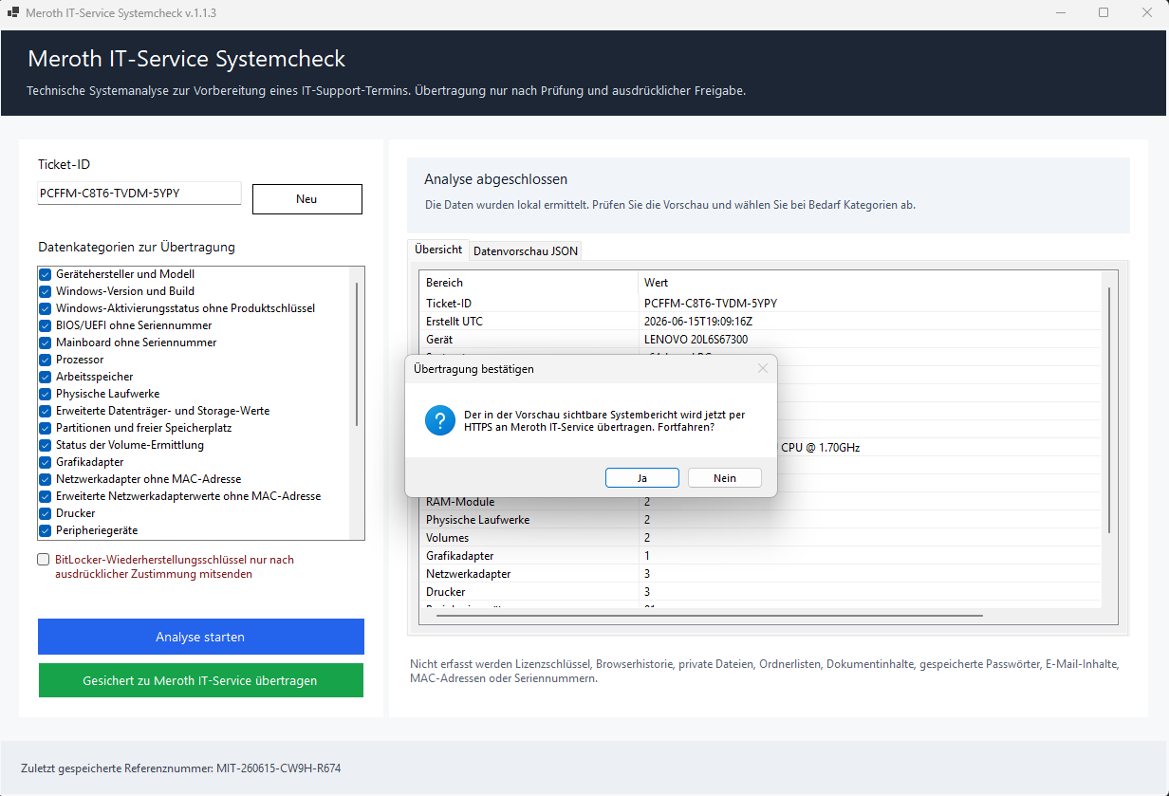Image resolution: width=1169 pixels, height=796 pixels.
Task: Enable BitLocker-Wiederherstellungsschlüssel mitsenden checkbox
Action: [x=44, y=560]
